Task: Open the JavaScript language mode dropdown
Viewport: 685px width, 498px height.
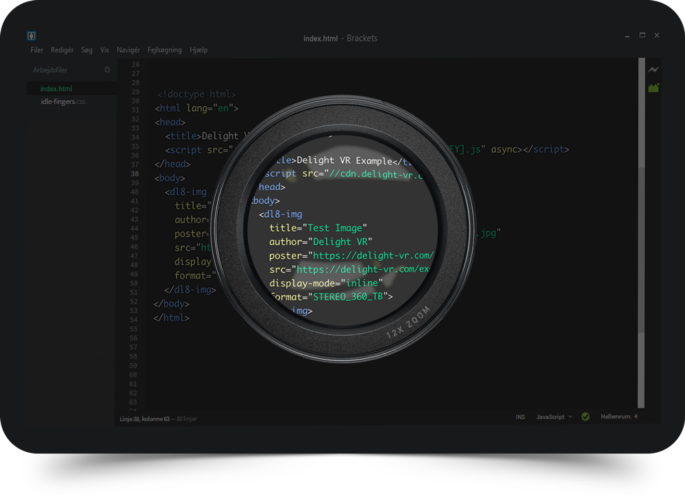Action: pos(553,416)
